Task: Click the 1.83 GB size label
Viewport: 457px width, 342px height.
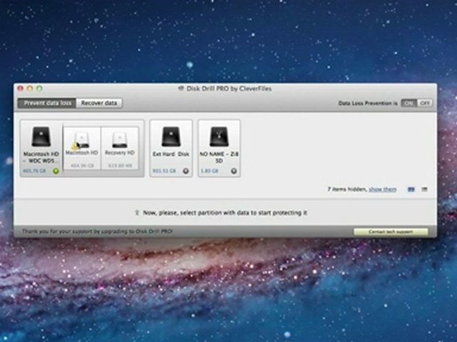Action: click(209, 171)
